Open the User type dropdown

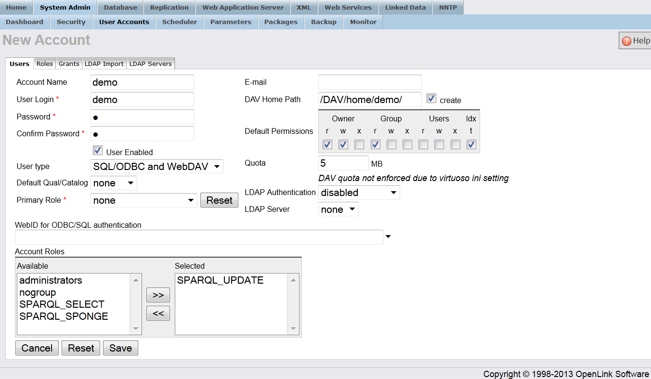point(157,167)
